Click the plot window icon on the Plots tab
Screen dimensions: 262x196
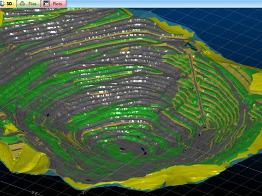tap(47, 4)
